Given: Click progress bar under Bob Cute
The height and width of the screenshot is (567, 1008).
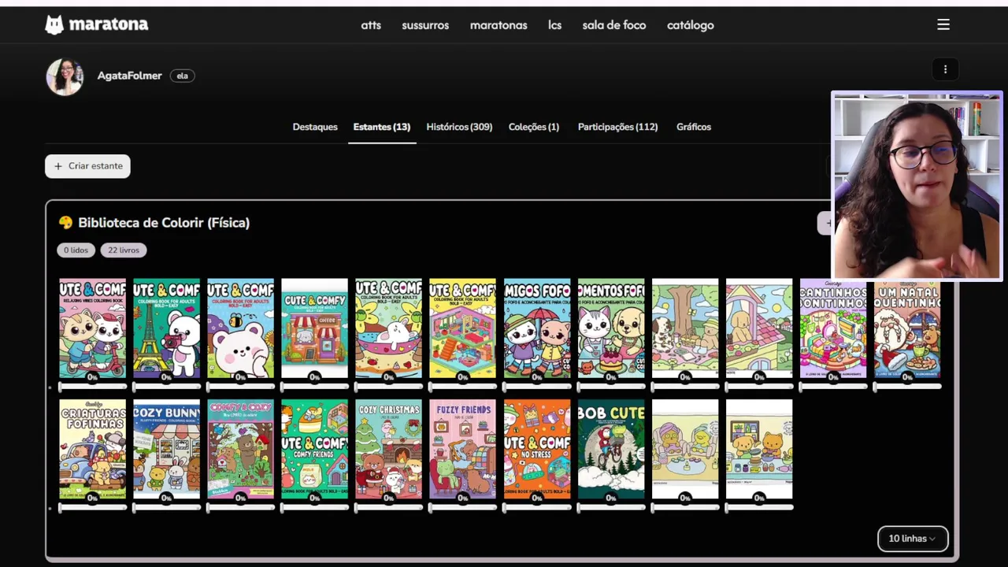Looking at the screenshot, I should coord(611,507).
